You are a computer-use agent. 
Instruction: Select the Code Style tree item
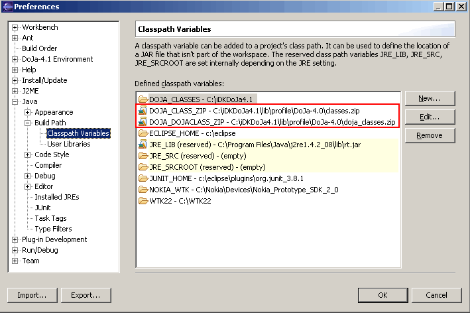(52, 155)
